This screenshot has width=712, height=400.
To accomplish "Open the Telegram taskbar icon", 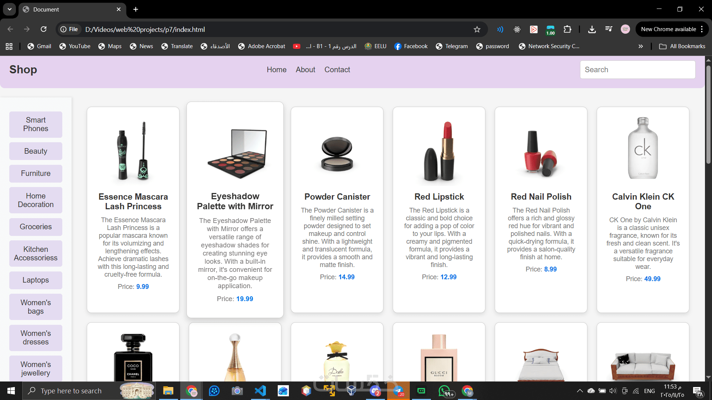I will [398, 391].
